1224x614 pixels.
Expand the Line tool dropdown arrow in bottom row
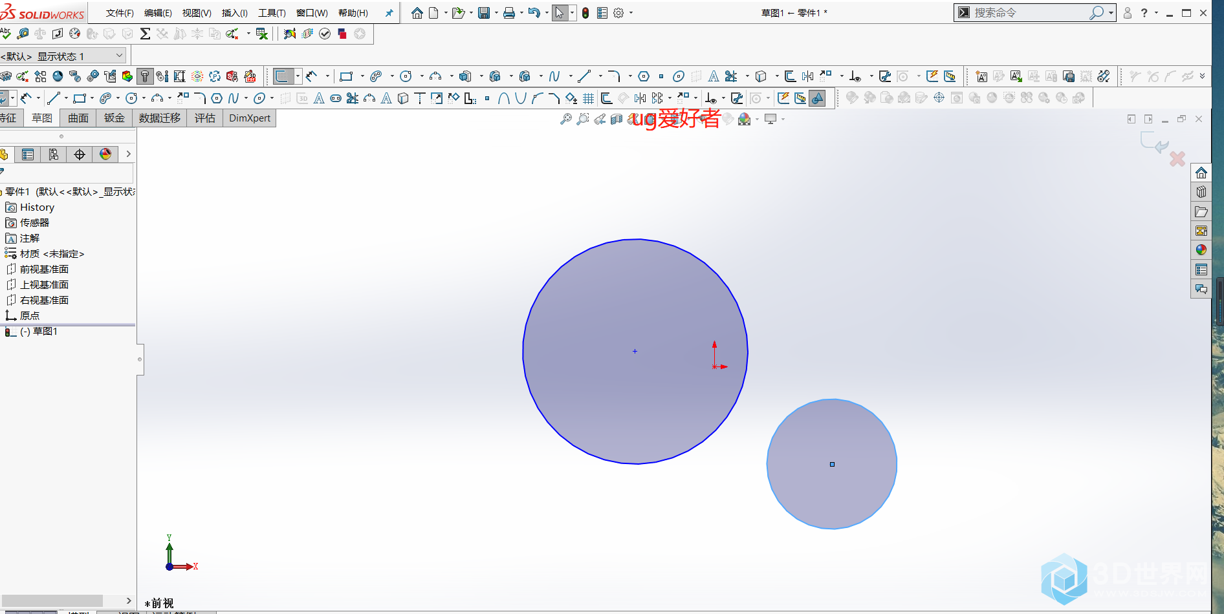point(66,98)
